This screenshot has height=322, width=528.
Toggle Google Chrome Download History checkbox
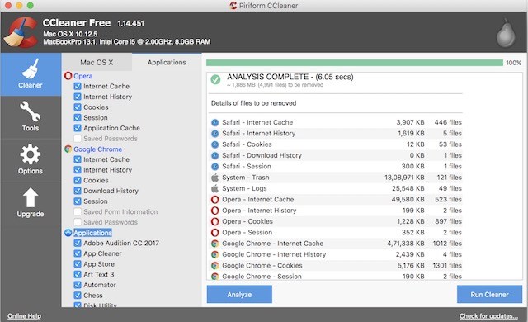[x=78, y=191]
